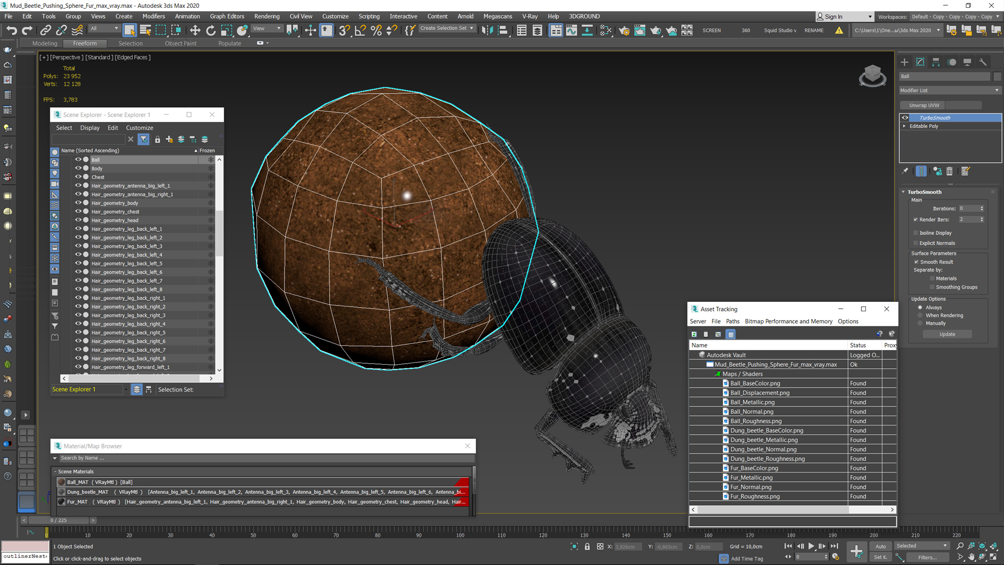Screen dimensions: 1004x565
Task: Play animation with Play button
Action: click(x=811, y=546)
